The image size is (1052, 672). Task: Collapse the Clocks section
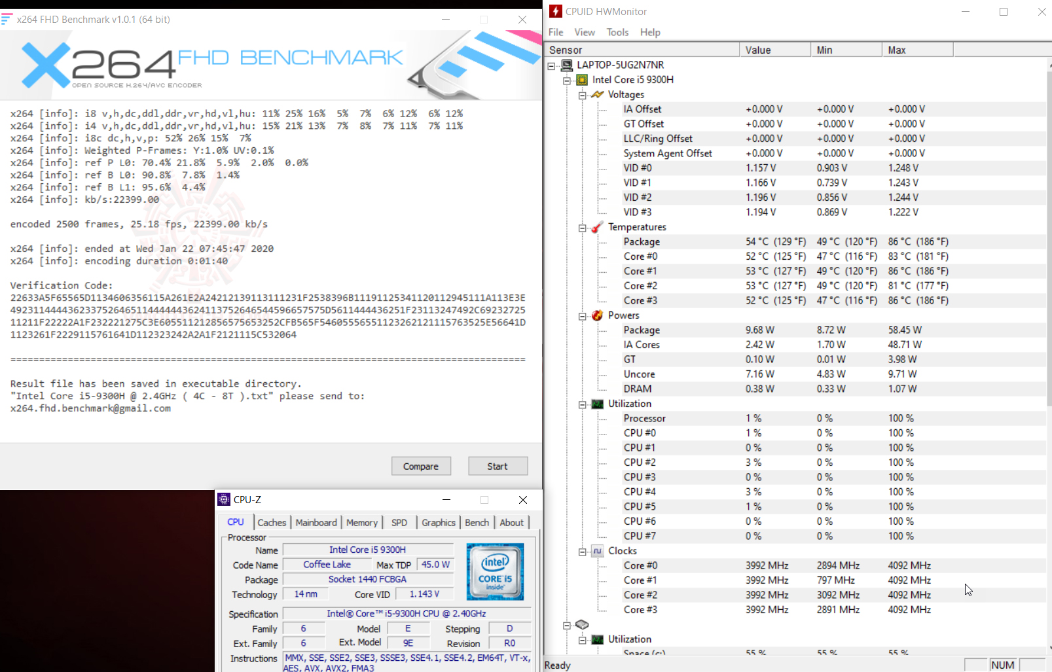[582, 552]
